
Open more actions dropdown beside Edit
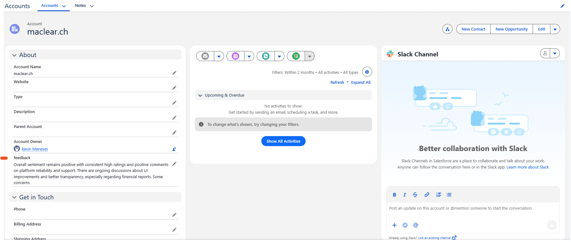click(555, 29)
